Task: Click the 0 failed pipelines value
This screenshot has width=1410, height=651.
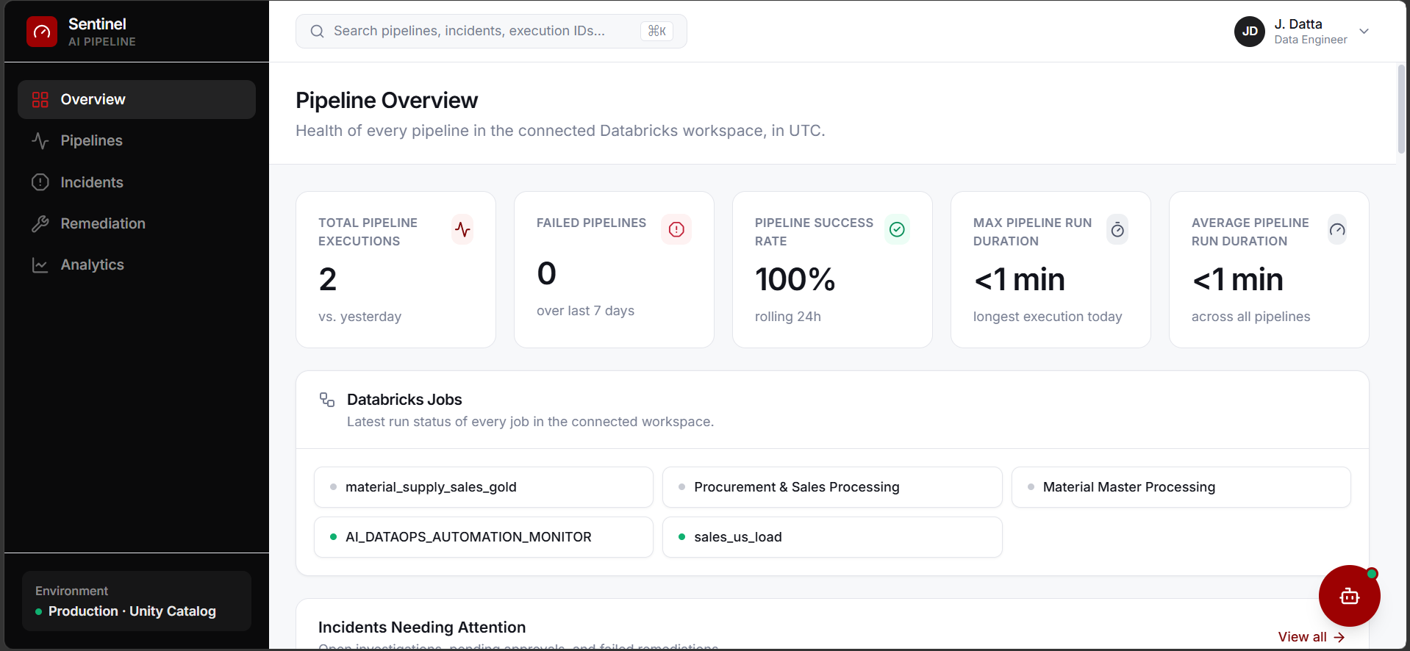Action: 547,273
